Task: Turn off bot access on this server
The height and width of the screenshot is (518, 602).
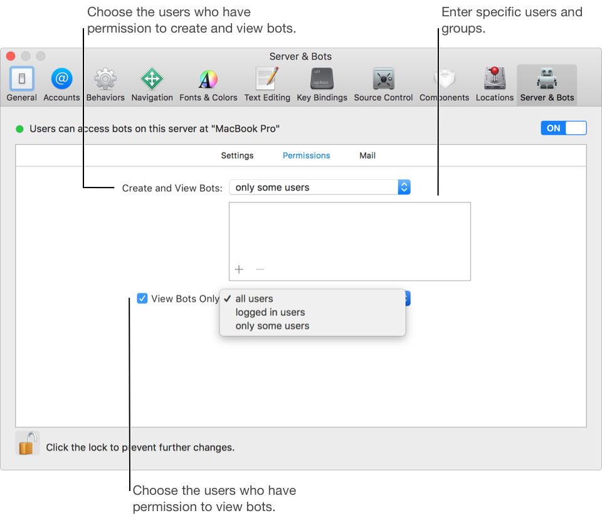Action: [563, 127]
